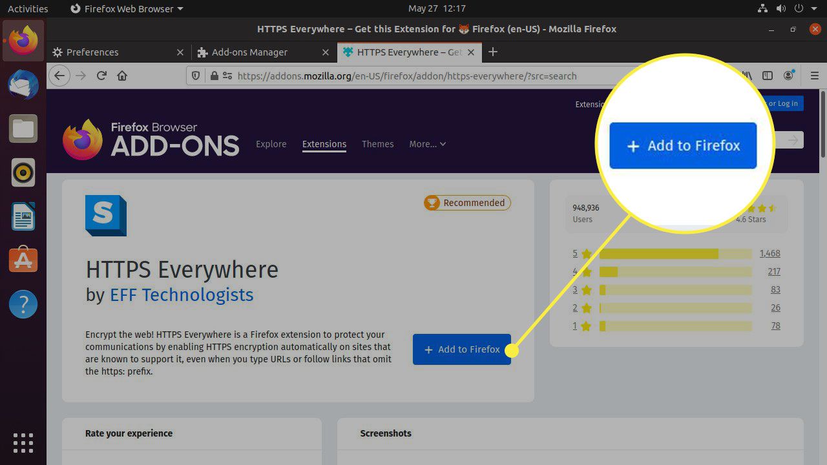Open the system volume indicator
827x465 pixels.
[x=781, y=8]
